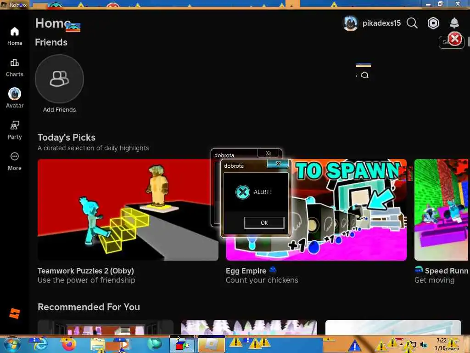Open the last Recommended For You thumbnail

pos(393,327)
